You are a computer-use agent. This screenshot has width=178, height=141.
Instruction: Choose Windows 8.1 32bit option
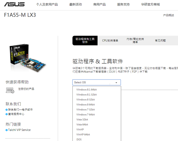(x=86, y=95)
